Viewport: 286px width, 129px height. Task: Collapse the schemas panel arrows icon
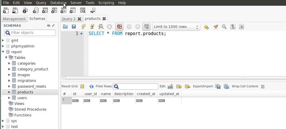coord(53,26)
